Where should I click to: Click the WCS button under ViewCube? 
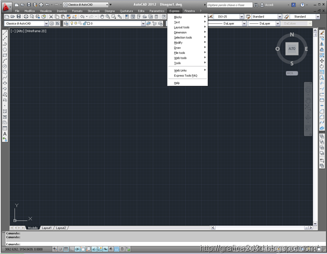(291, 73)
